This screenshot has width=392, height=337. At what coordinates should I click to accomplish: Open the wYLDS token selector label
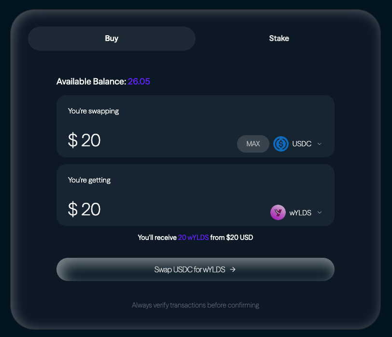(300, 213)
